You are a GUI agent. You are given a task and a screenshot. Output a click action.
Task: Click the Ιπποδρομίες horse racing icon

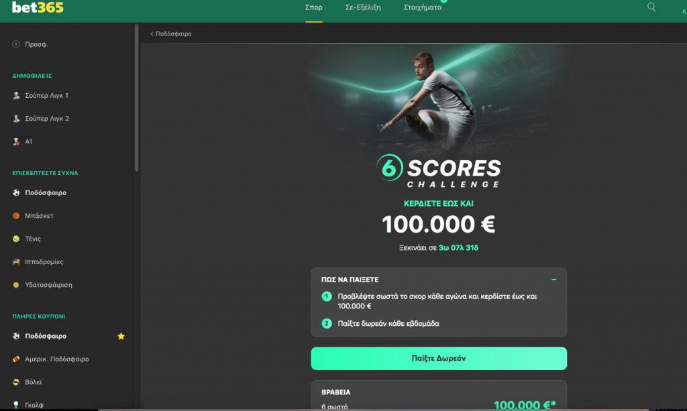click(16, 261)
